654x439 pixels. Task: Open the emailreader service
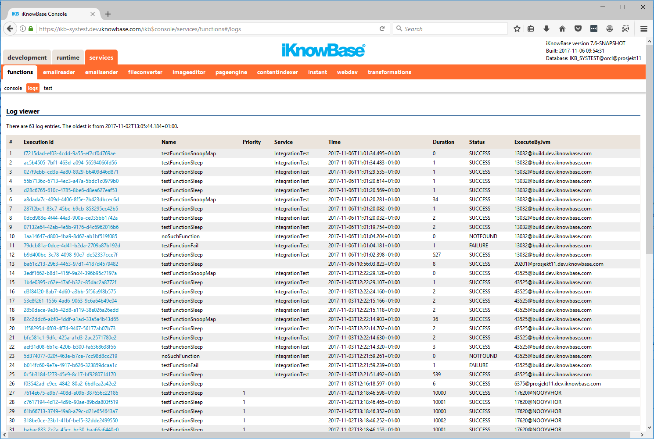tap(59, 72)
